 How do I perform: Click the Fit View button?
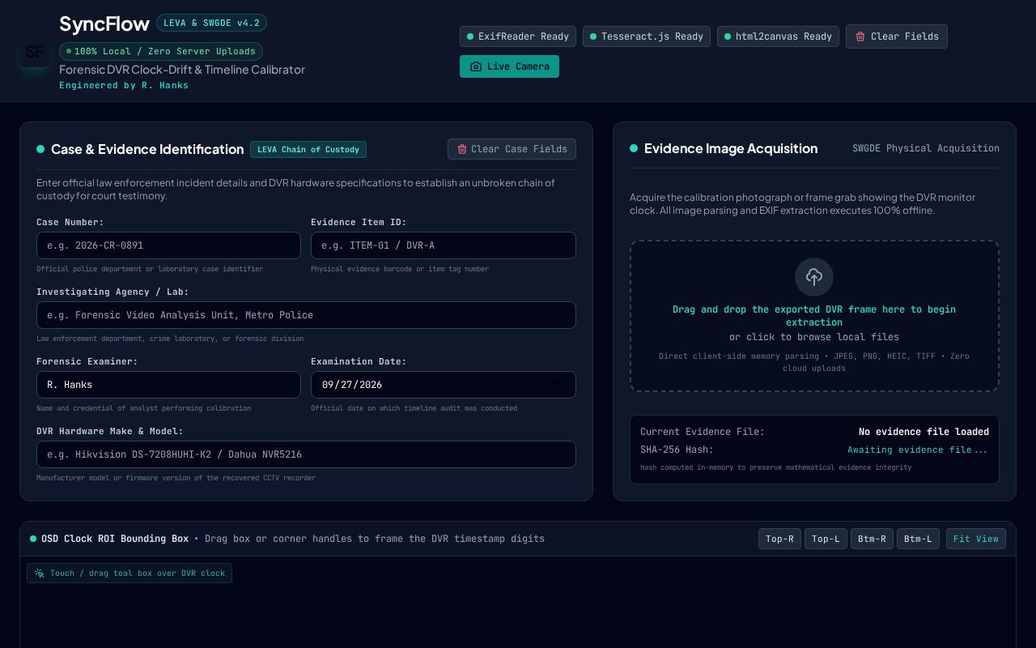tap(976, 539)
